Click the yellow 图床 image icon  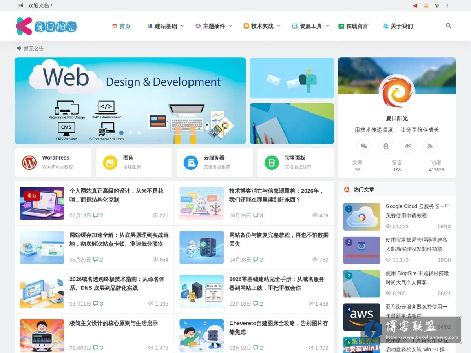[110, 162]
